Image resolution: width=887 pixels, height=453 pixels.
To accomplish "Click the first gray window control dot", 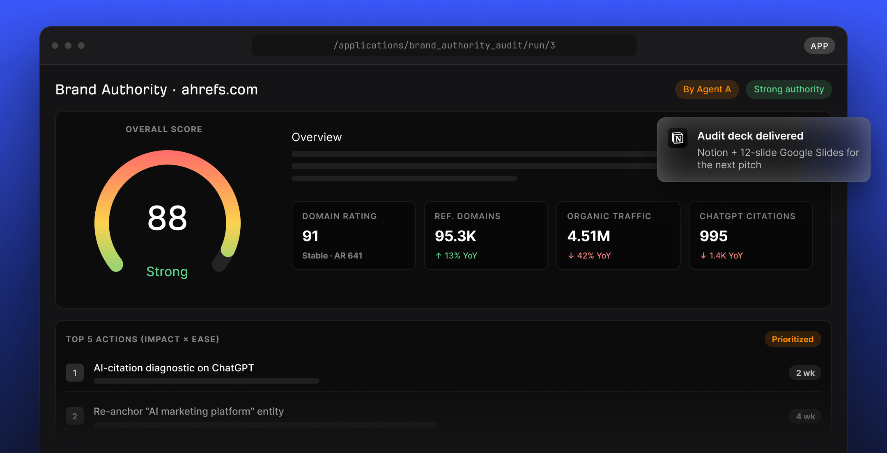I will click(x=55, y=46).
